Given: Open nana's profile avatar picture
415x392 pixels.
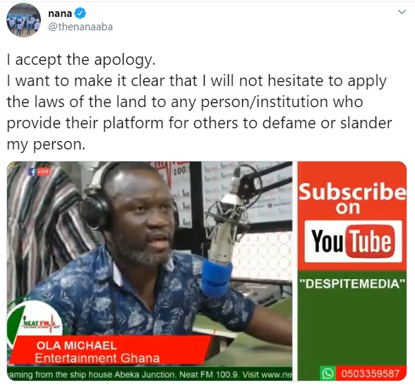Looking at the screenshot, I should pyautogui.click(x=23, y=20).
